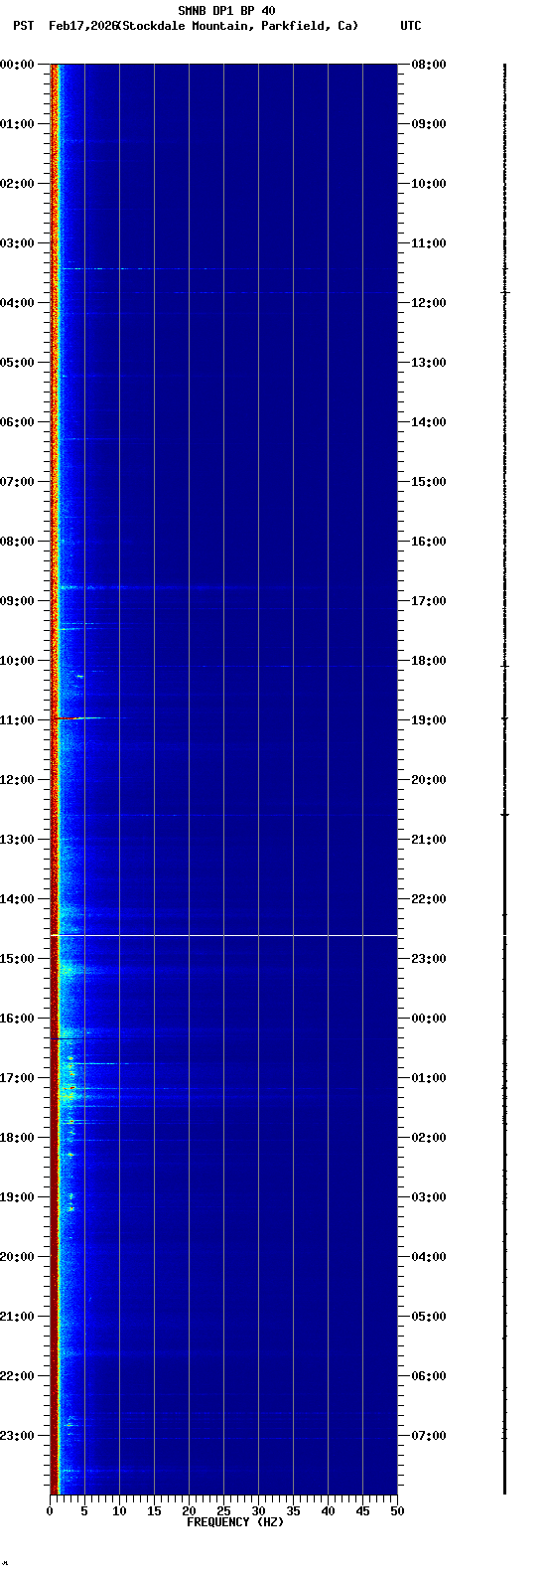Select the 30 tick label on frequency axis
The image size is (548, 1574).
point(258,1511)
